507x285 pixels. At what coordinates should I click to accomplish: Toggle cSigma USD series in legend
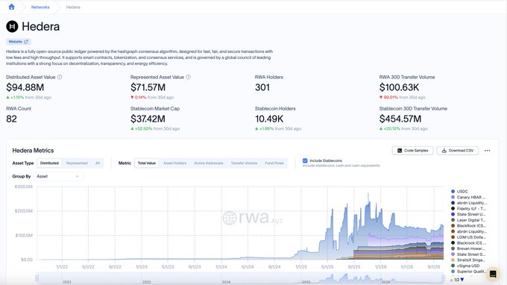coord(465,266)
